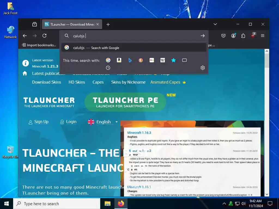
Task: Open Capes menu item
Action: [x=98, y=82]
